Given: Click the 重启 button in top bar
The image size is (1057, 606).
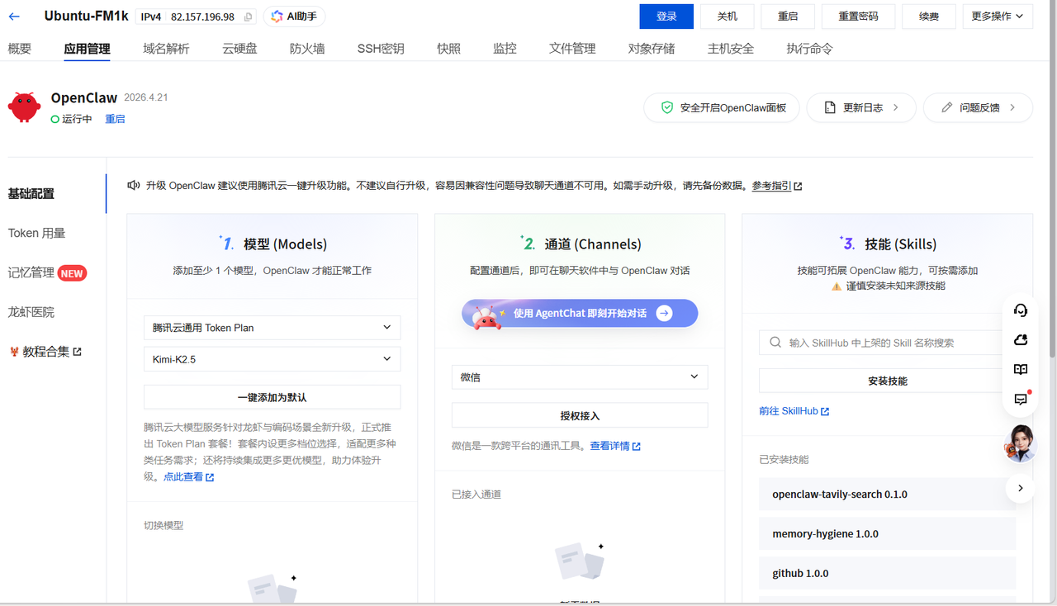Looking at the screenshot, I should 788,17.
